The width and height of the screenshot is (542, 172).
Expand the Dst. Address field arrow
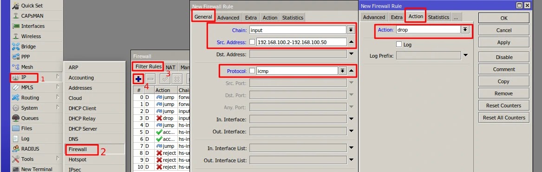[351, 54]
